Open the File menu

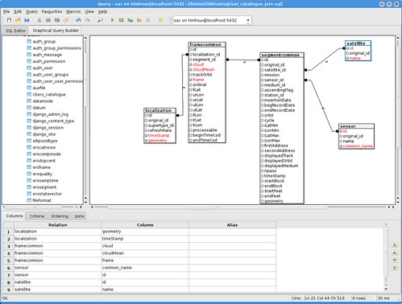6,11
